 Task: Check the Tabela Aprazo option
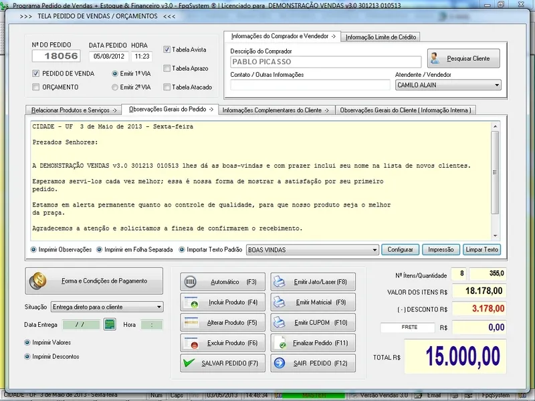167,68
